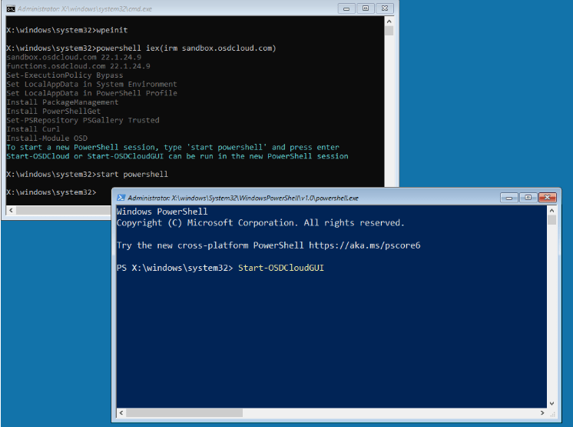This screenshot has width=573, height=427.
Task: Click the cyan 'To start a new PowerShell session' line
Action: click(173, 147)
